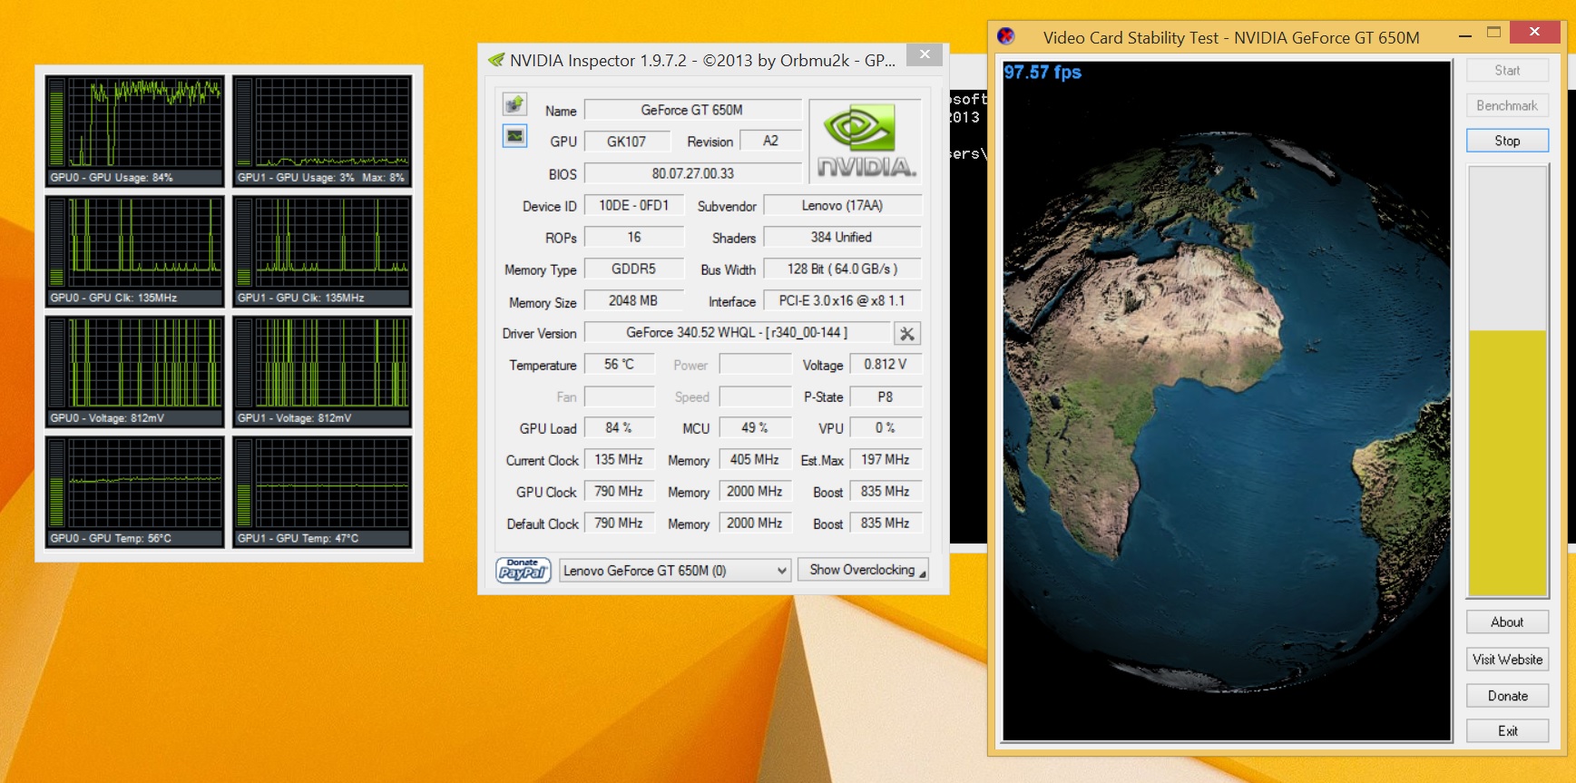
Task: Click the GPU1 Voltage graph
Action: coord(322,372)
